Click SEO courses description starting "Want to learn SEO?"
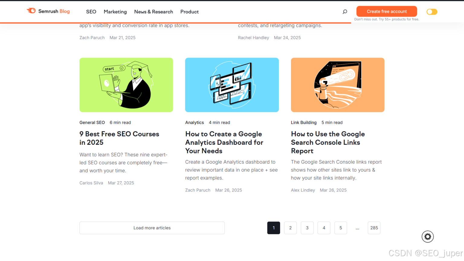 [123, 163]
